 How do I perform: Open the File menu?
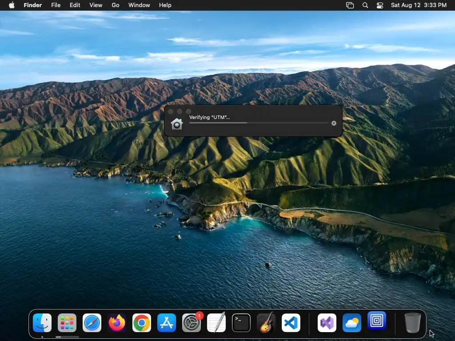56,5
